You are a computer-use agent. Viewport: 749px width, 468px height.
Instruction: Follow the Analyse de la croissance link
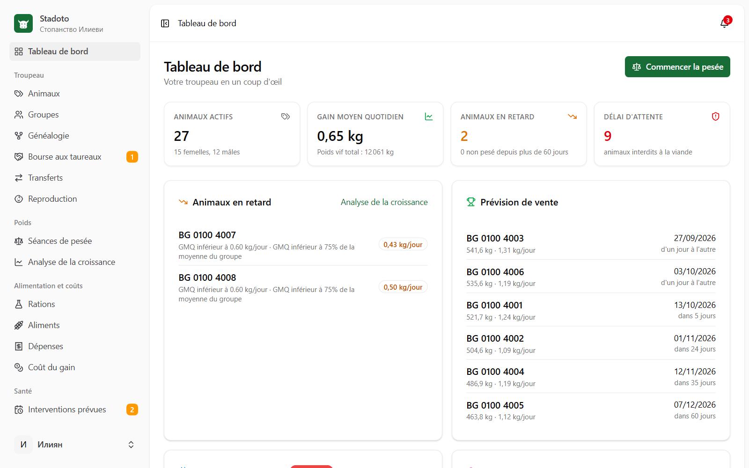tap(384, 202)
